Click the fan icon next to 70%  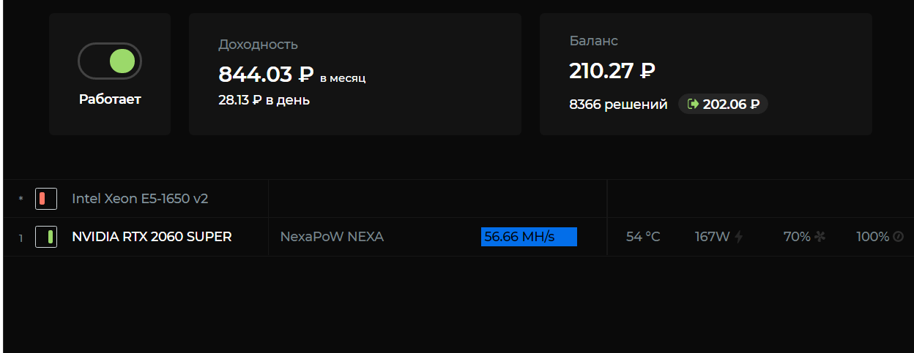point(820,237)
